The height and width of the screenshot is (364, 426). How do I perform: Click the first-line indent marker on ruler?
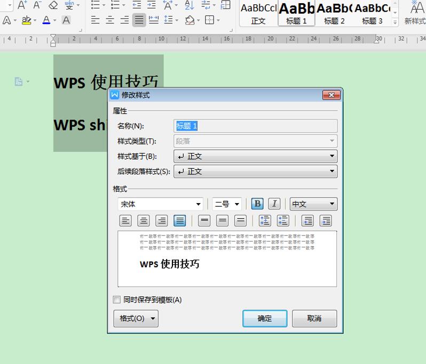pyautogui.click(x=53, y=37)
